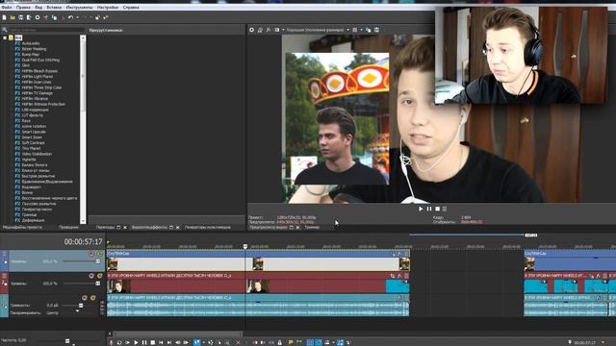Open the Настройки menu
Viewport: 616px width, 346px height.
coord(108,7)
